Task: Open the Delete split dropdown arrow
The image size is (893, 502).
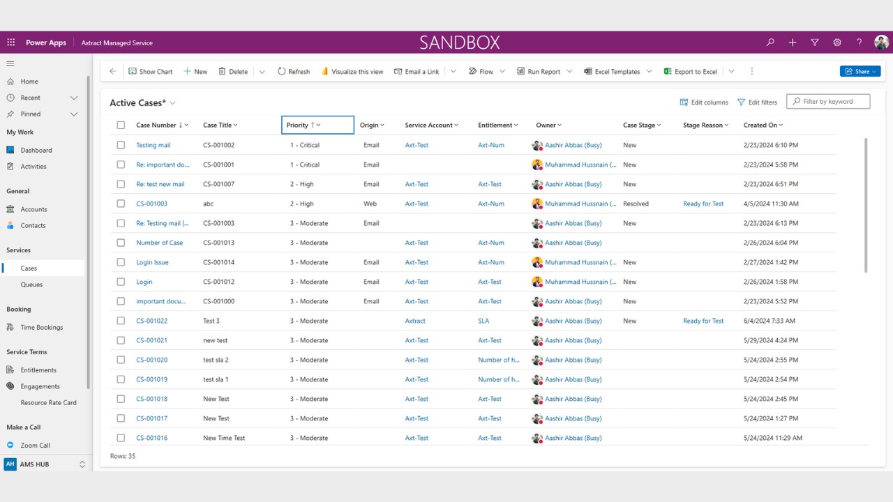Action: coord(262,71)
